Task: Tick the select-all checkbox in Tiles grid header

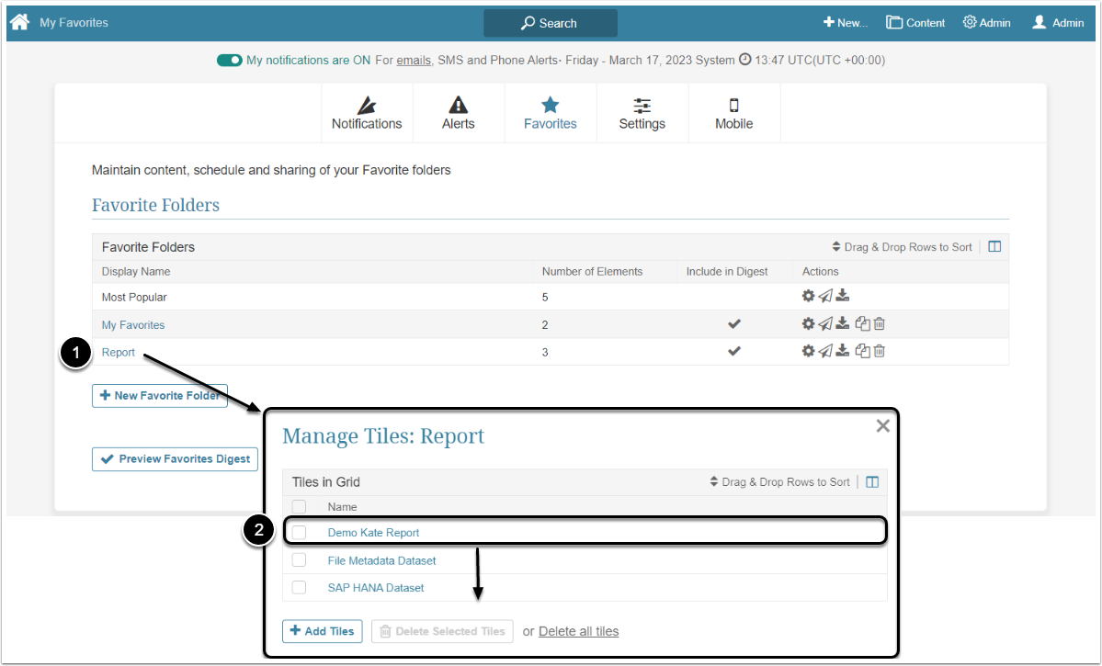Action: 300,506
